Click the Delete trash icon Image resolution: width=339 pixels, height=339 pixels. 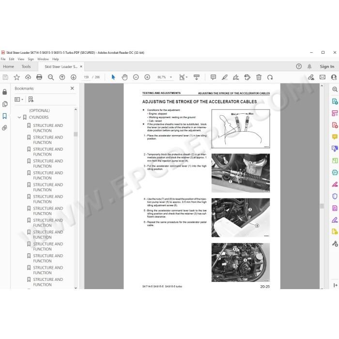click(259, 77)
